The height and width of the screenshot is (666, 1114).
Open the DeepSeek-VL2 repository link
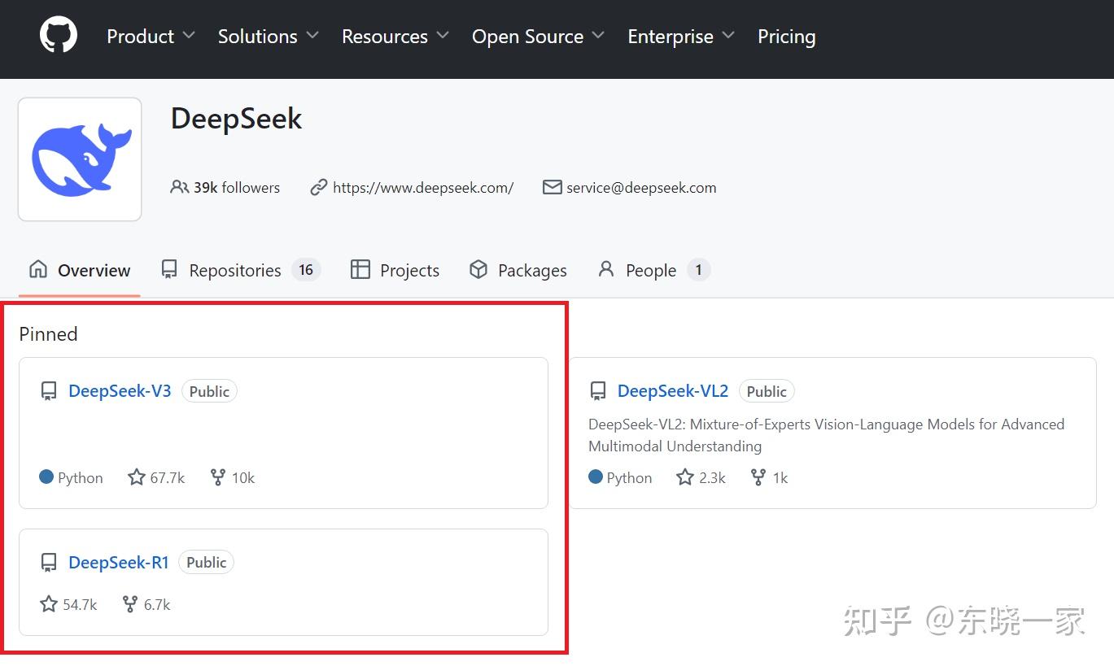[x=673, y=390]
